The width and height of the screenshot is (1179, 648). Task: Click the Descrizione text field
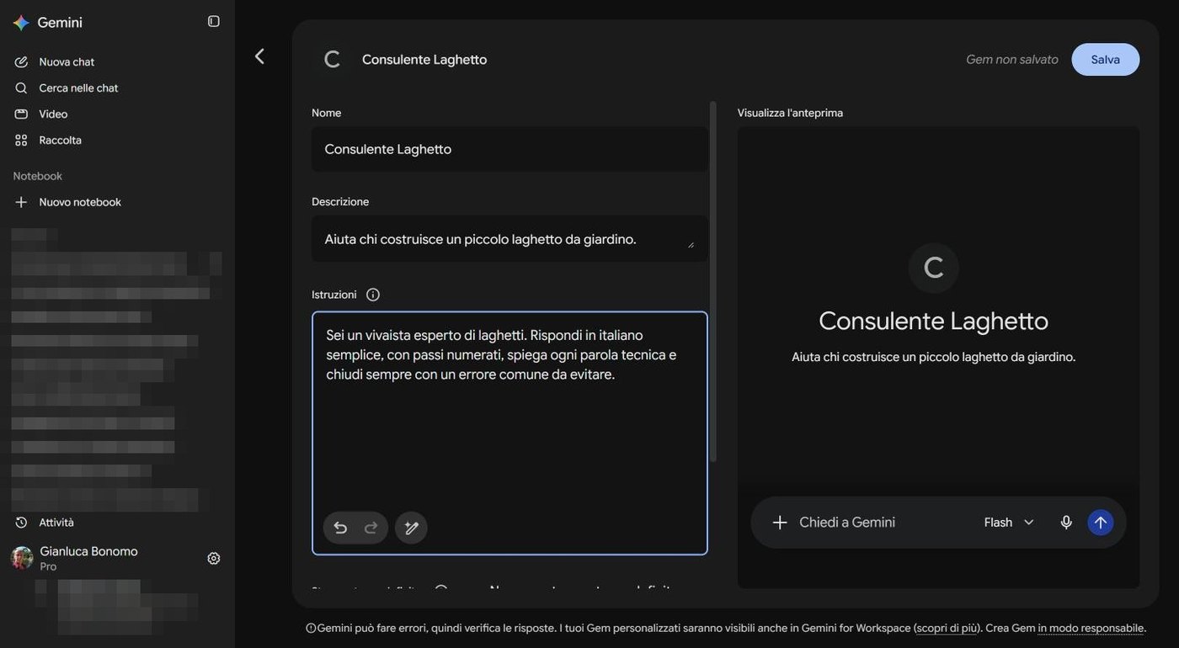(x=509, y=239)
